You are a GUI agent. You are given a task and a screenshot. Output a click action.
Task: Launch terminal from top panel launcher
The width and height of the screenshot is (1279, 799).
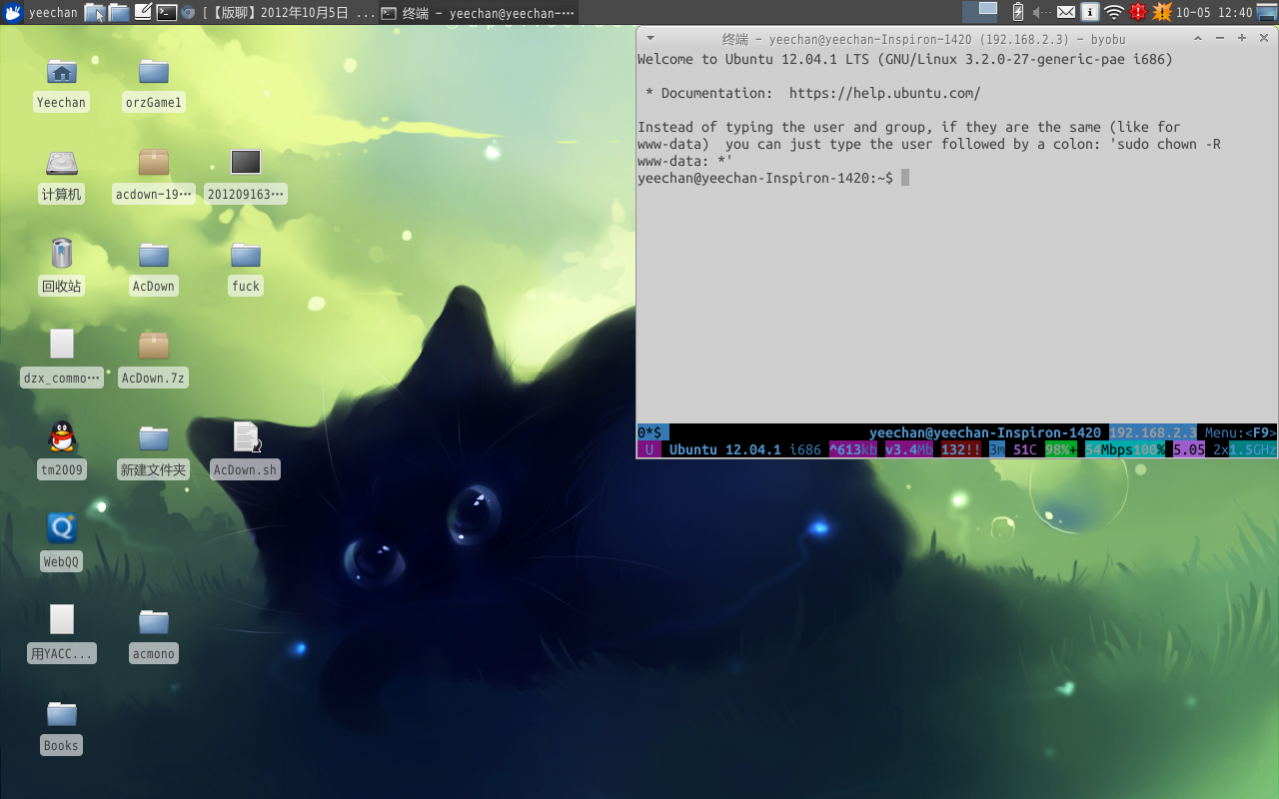167,12
